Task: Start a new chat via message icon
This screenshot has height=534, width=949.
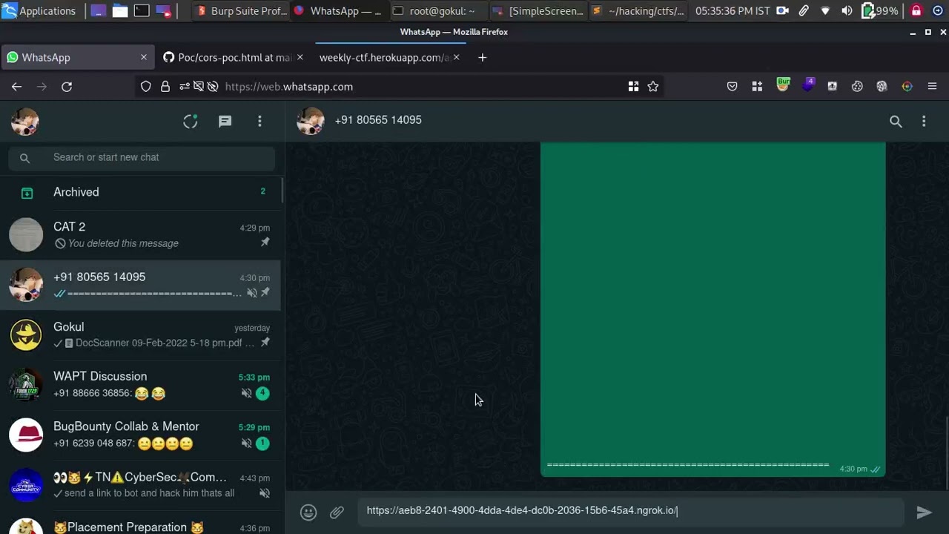Action: (225, 122)
